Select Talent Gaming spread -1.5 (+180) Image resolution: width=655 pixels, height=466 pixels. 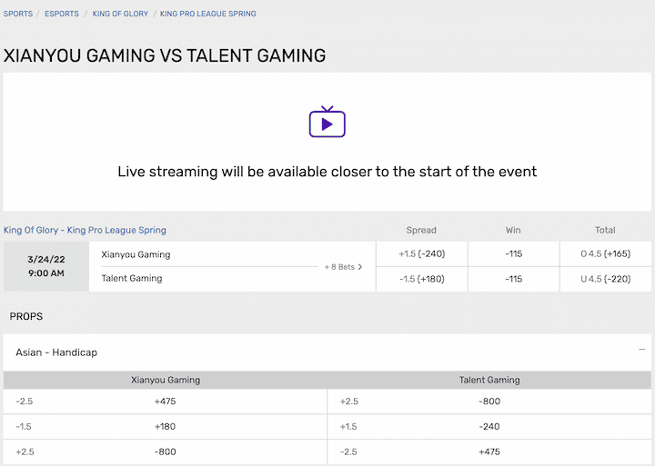pos(422,279)
